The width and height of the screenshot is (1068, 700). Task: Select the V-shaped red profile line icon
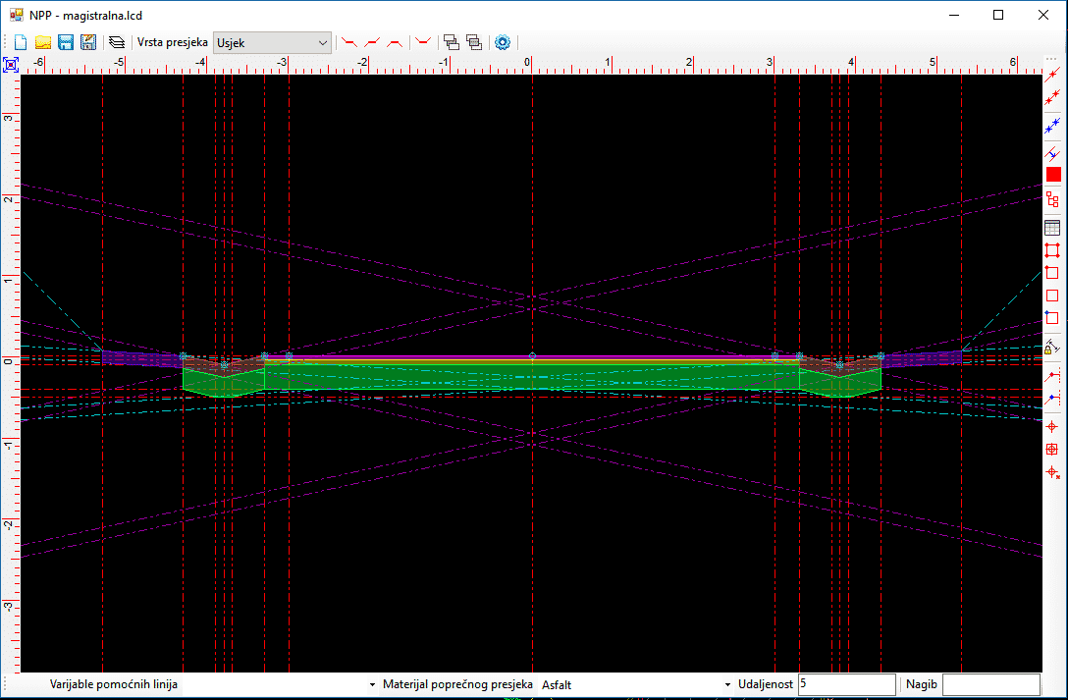pos(423,42)
